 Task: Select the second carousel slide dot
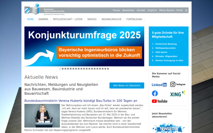tap(63, 69)
